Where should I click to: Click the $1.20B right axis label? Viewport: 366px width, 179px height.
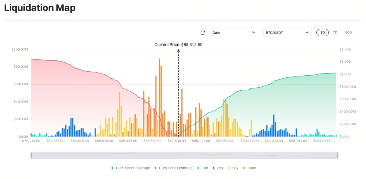tap(345, 62)
